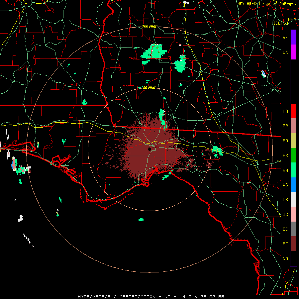The width and height of the screenshot is (299, 299).
Task: Click the RA legend label
Action: tap(285, 170)
